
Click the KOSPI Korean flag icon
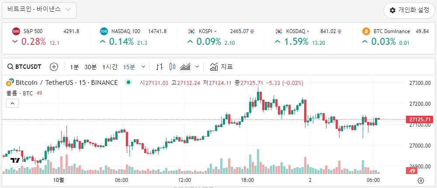tap(191, 31)
